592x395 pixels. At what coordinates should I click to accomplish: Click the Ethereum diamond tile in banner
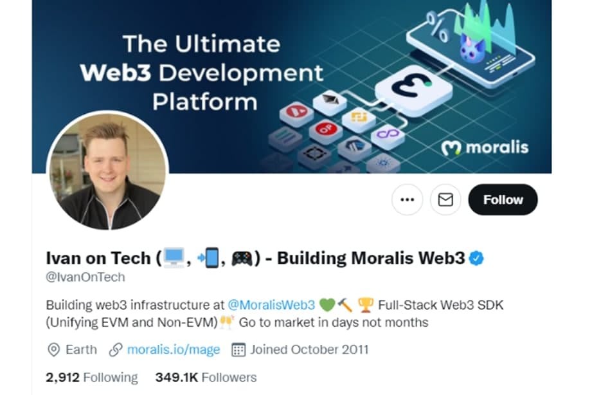tap(330, 102)
